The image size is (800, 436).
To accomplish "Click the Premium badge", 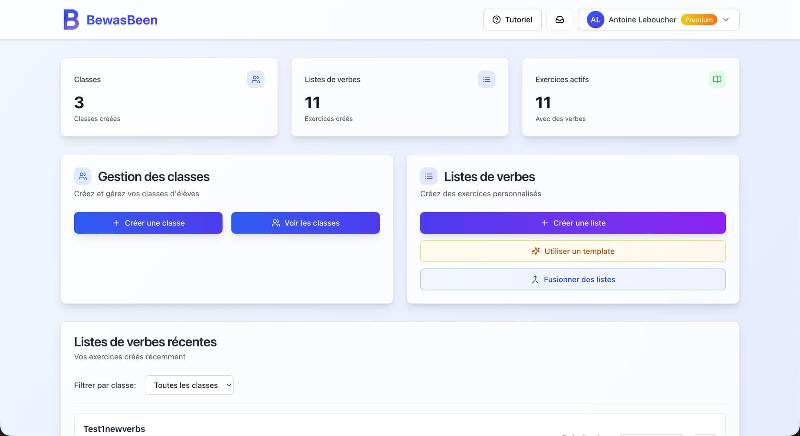I will pos(699,20).
